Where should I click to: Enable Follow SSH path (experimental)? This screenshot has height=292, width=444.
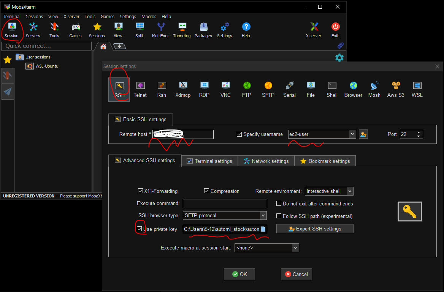[279, 216]
